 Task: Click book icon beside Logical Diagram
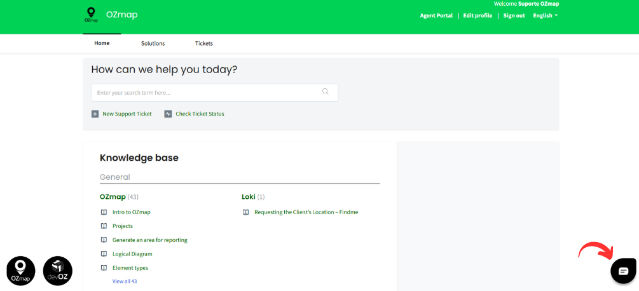[104, 254]
